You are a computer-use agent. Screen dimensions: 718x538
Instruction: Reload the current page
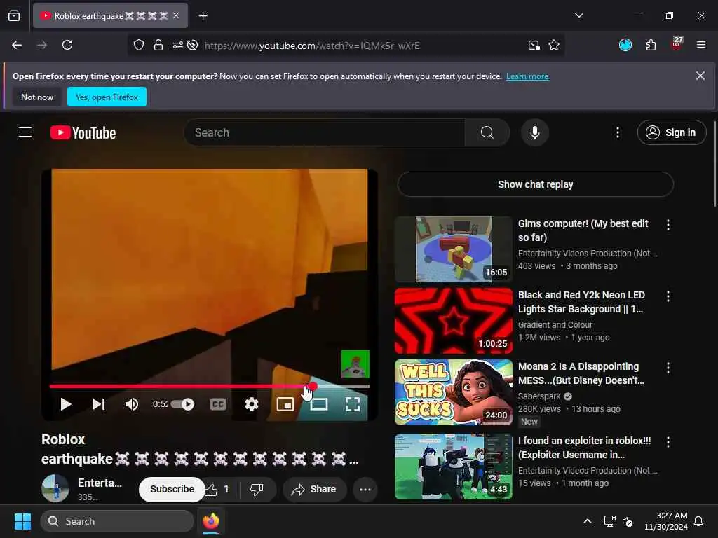pos(67,45)
